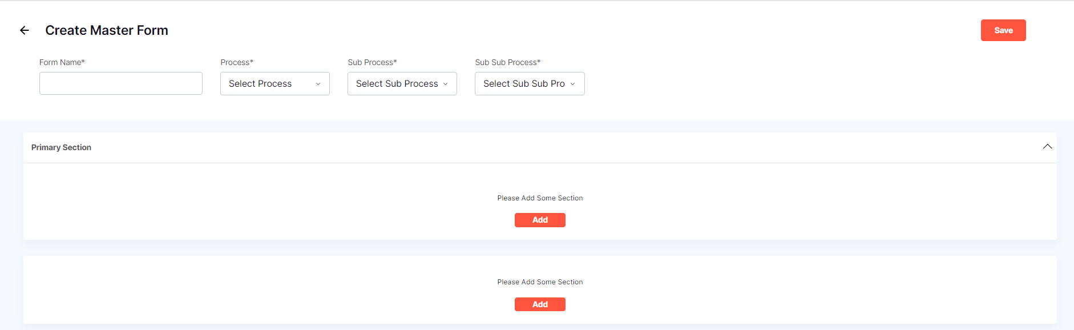The width and height of the screenshot is (1074, 330).
Task: Open the Select Sub Process dropdown
Action: tap(402, 83)
